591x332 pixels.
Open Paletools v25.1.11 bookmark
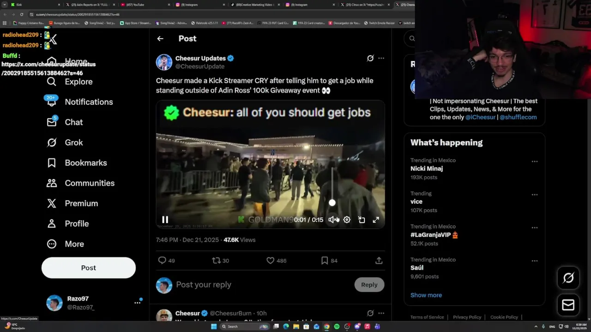click(x=204, y=23)
